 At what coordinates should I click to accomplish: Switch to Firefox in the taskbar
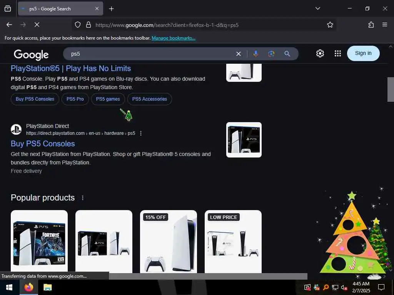point(28,287)
